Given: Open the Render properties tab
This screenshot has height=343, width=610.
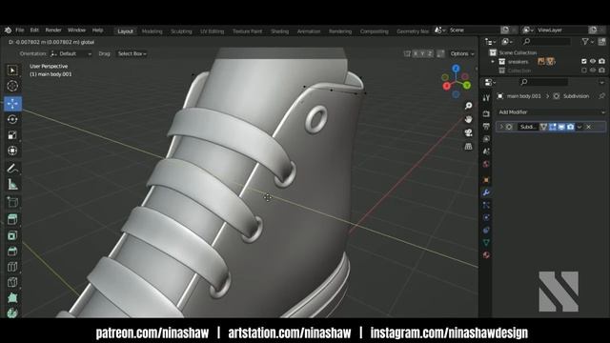Looking at the screenshot, I should 486,113.
